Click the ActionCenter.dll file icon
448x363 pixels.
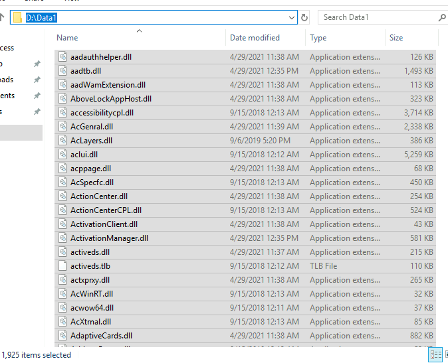pos(62,196)
